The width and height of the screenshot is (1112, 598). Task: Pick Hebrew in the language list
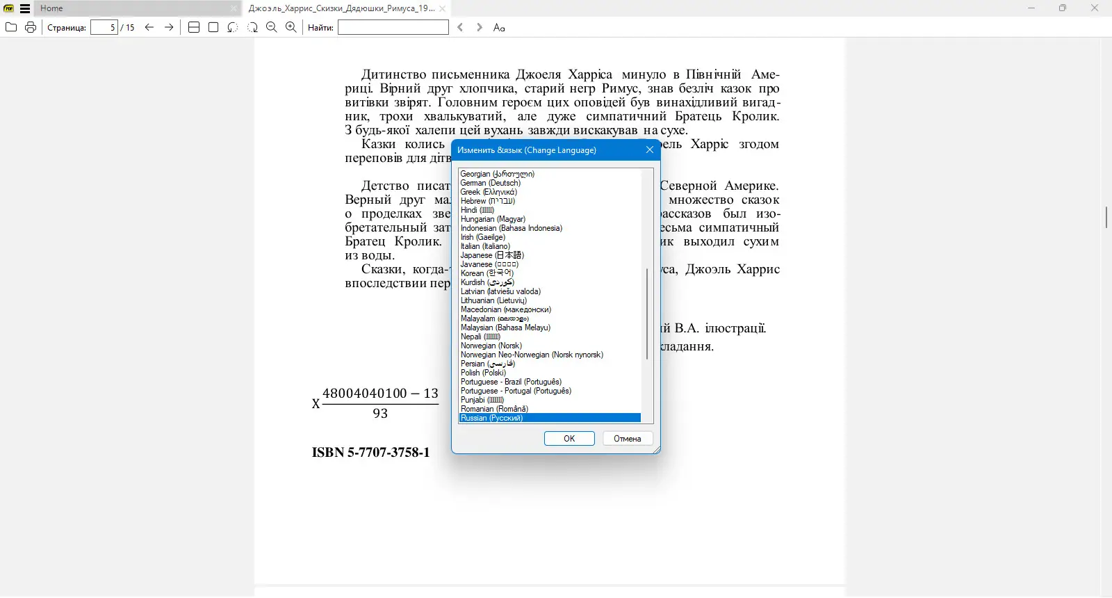550,201
